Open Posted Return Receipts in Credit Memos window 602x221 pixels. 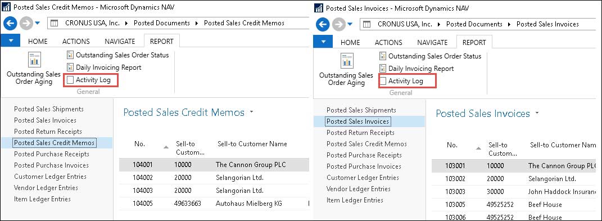48,132
